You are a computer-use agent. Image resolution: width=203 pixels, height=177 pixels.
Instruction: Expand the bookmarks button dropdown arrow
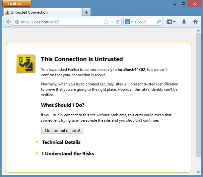[174, 22]
